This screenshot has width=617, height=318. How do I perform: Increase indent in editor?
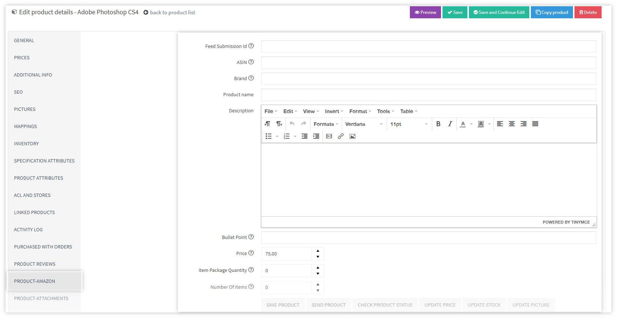pos(316,136)
